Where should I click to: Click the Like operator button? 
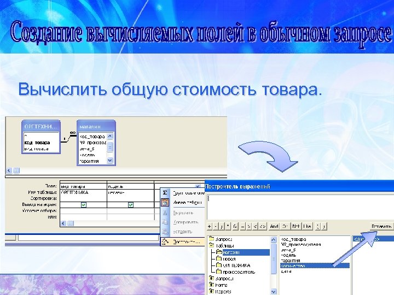tap(307, 227)
